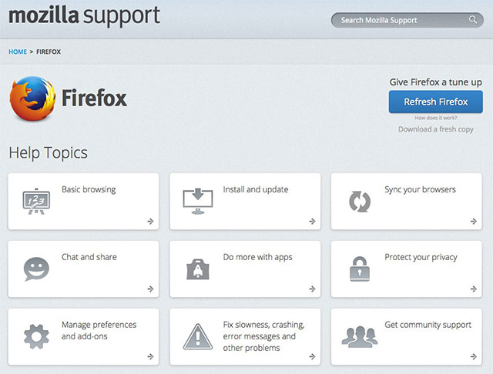Open the people icon for community support
The height and width of the screenshot is (374, 493).
coord(360,336)
